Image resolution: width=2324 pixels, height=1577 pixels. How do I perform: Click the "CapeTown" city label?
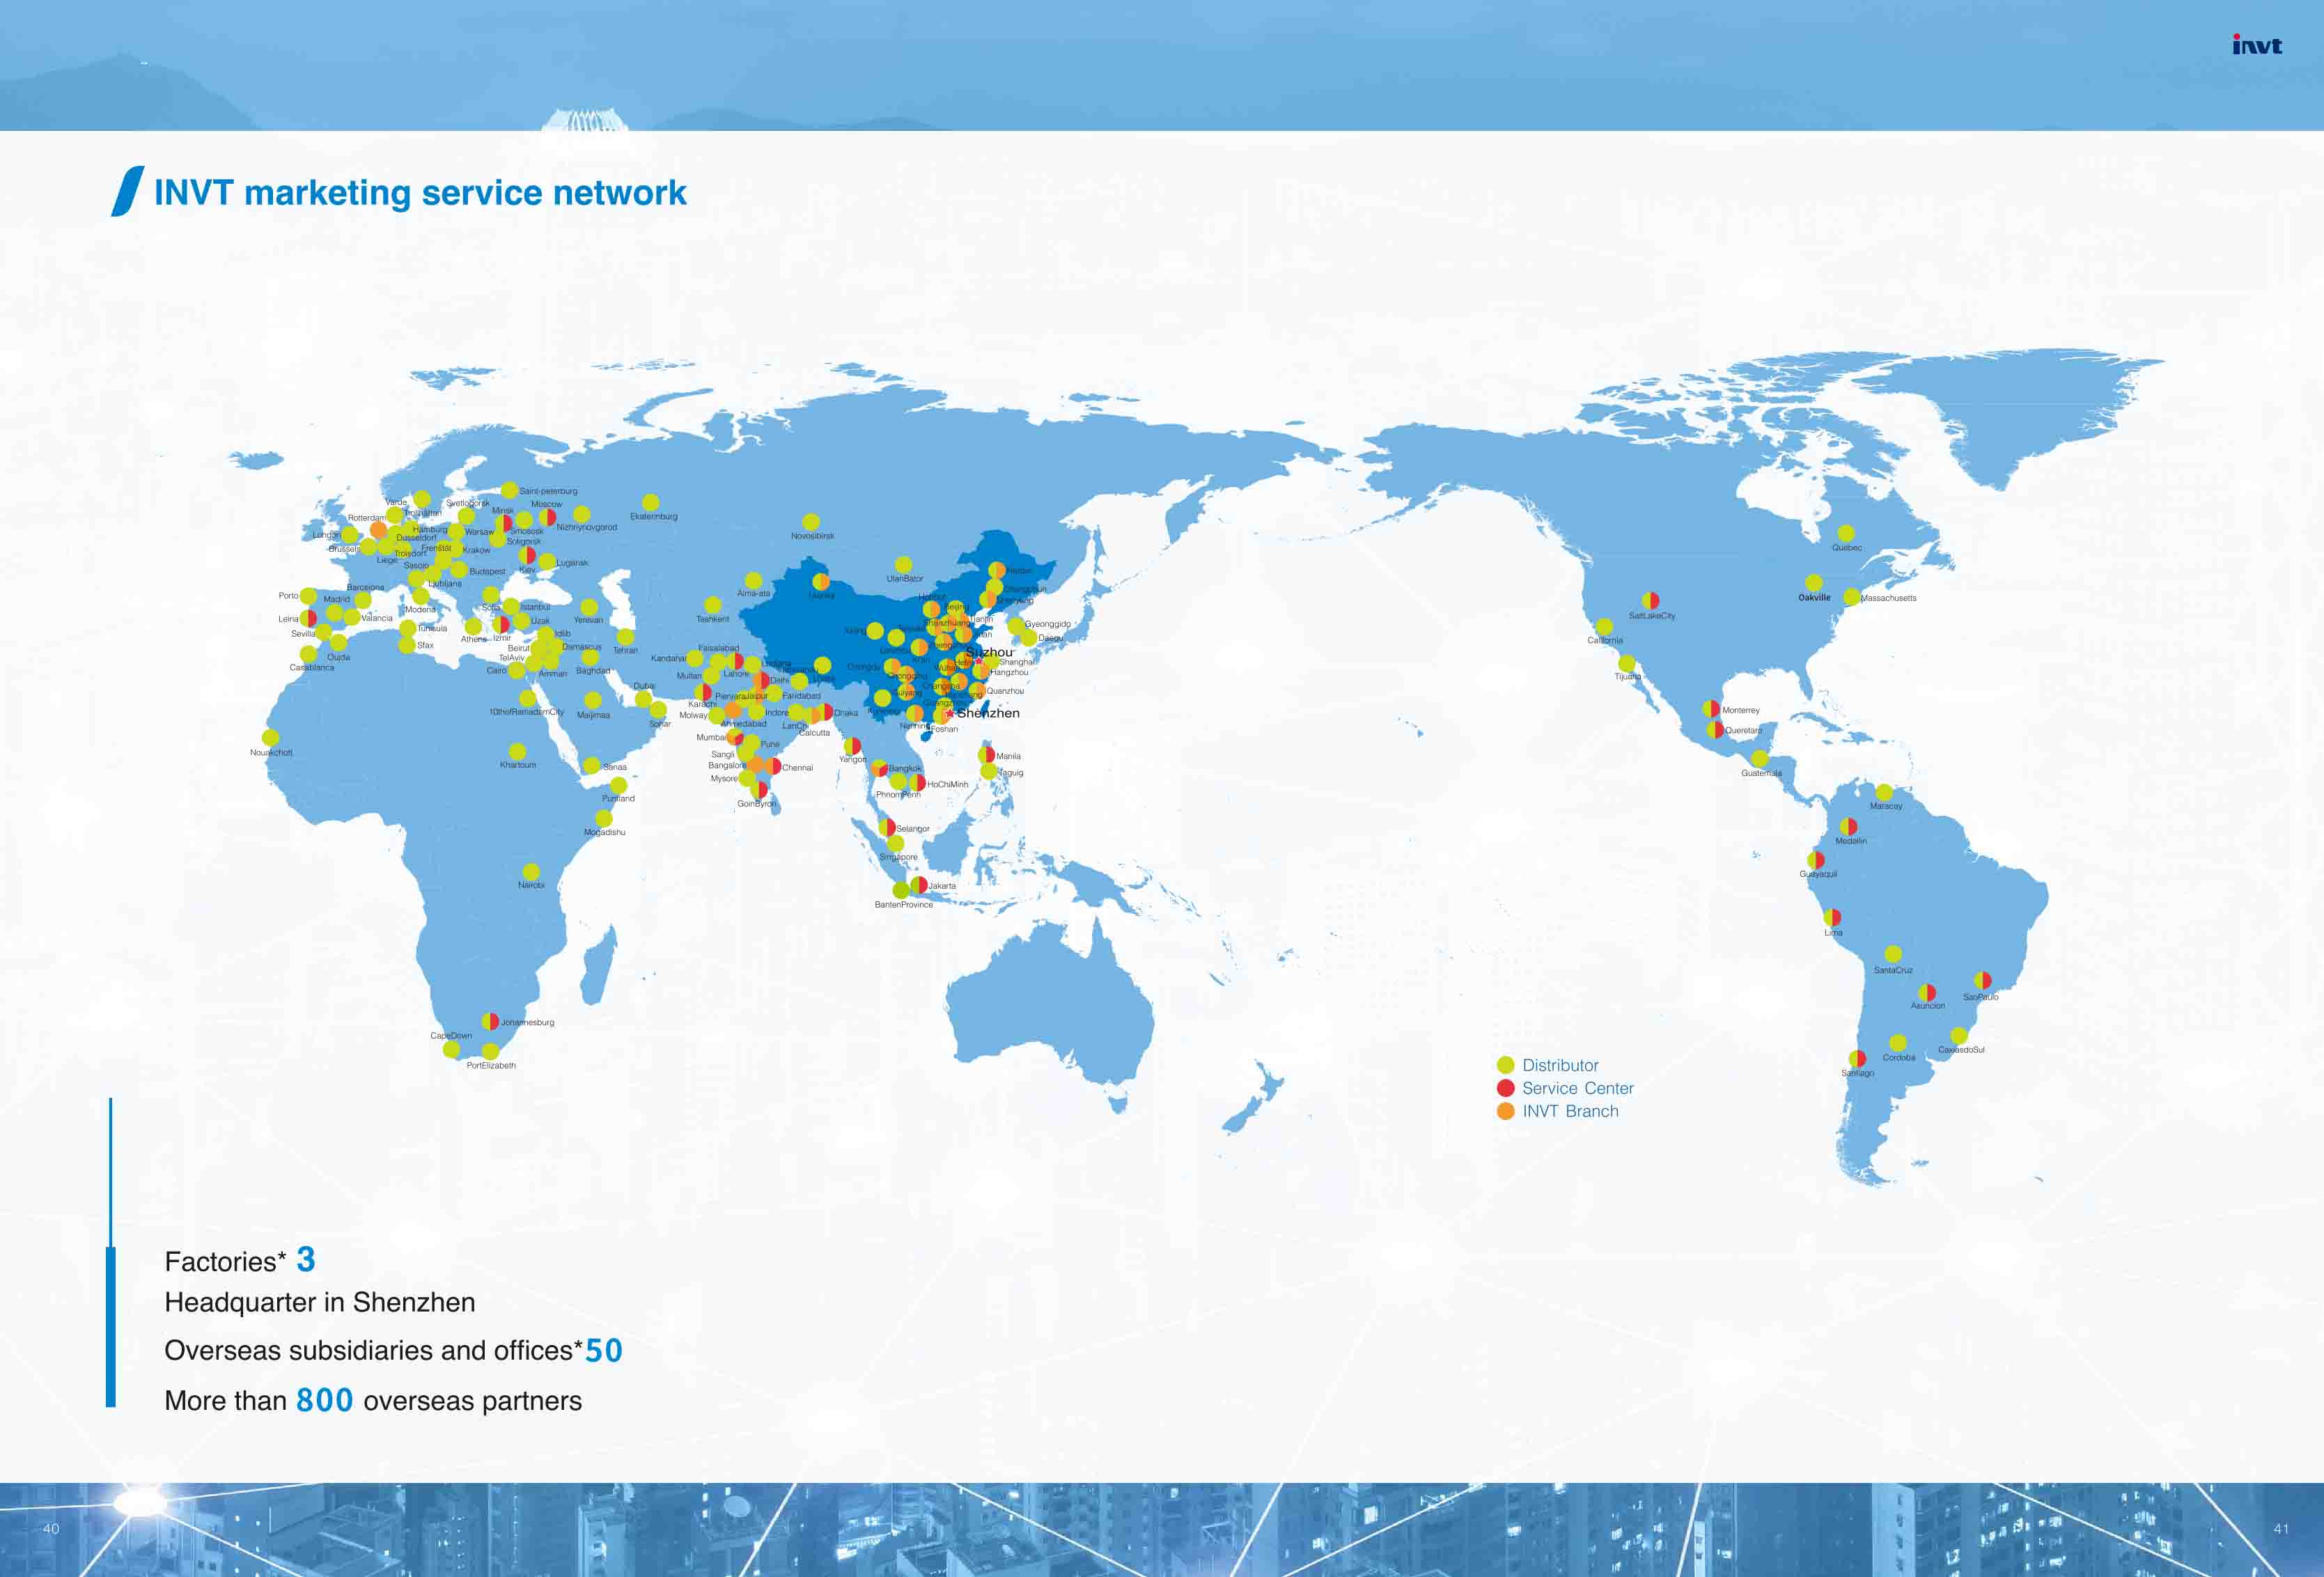[x=451, y=1035]
